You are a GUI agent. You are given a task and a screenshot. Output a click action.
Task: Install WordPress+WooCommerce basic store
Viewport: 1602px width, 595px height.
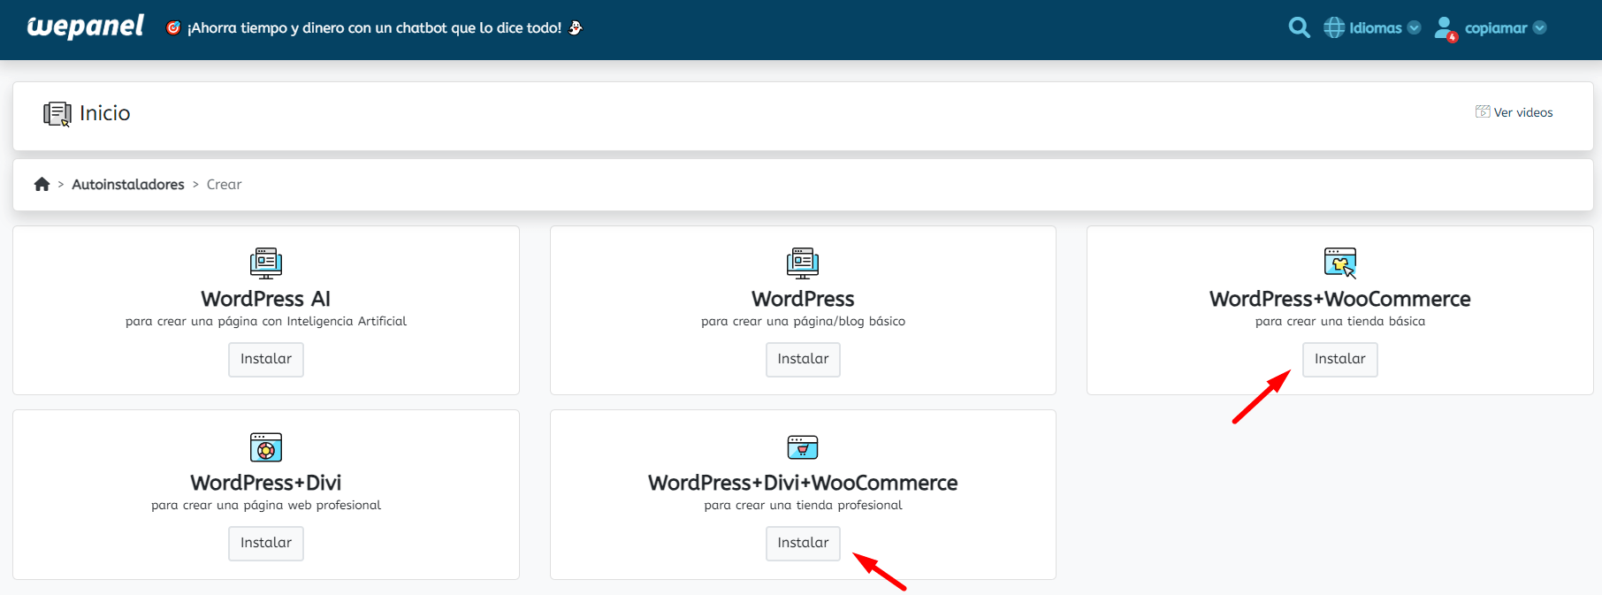pos(1339,359)
